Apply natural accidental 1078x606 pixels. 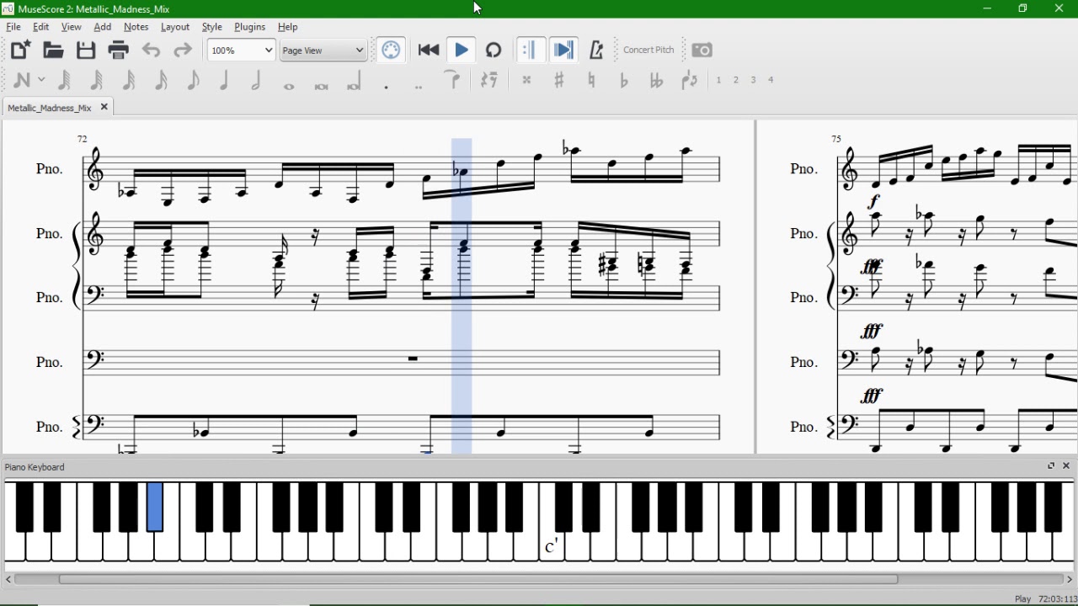click(591, 80)
